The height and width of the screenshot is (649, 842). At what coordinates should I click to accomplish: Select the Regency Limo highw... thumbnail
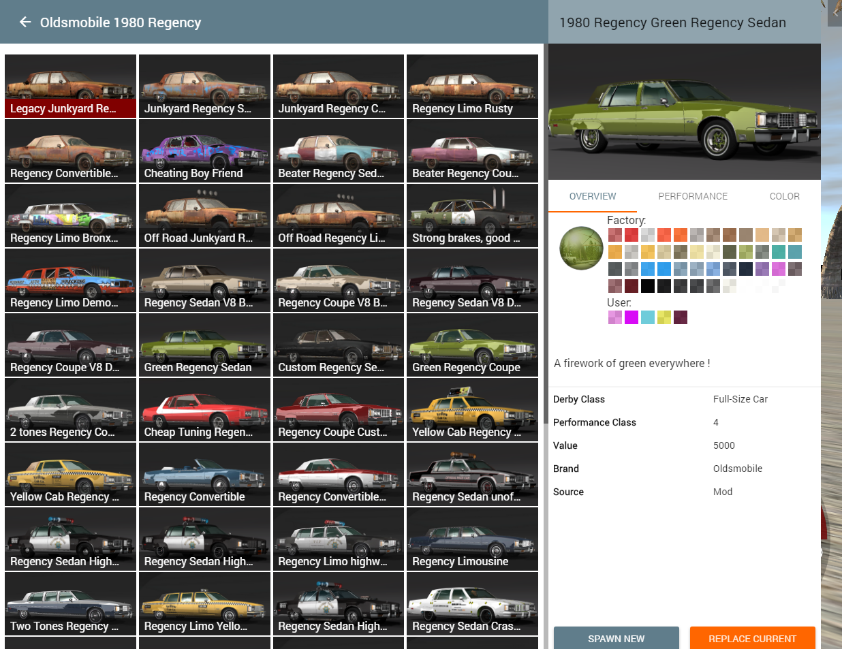click(x=339, y=539)
